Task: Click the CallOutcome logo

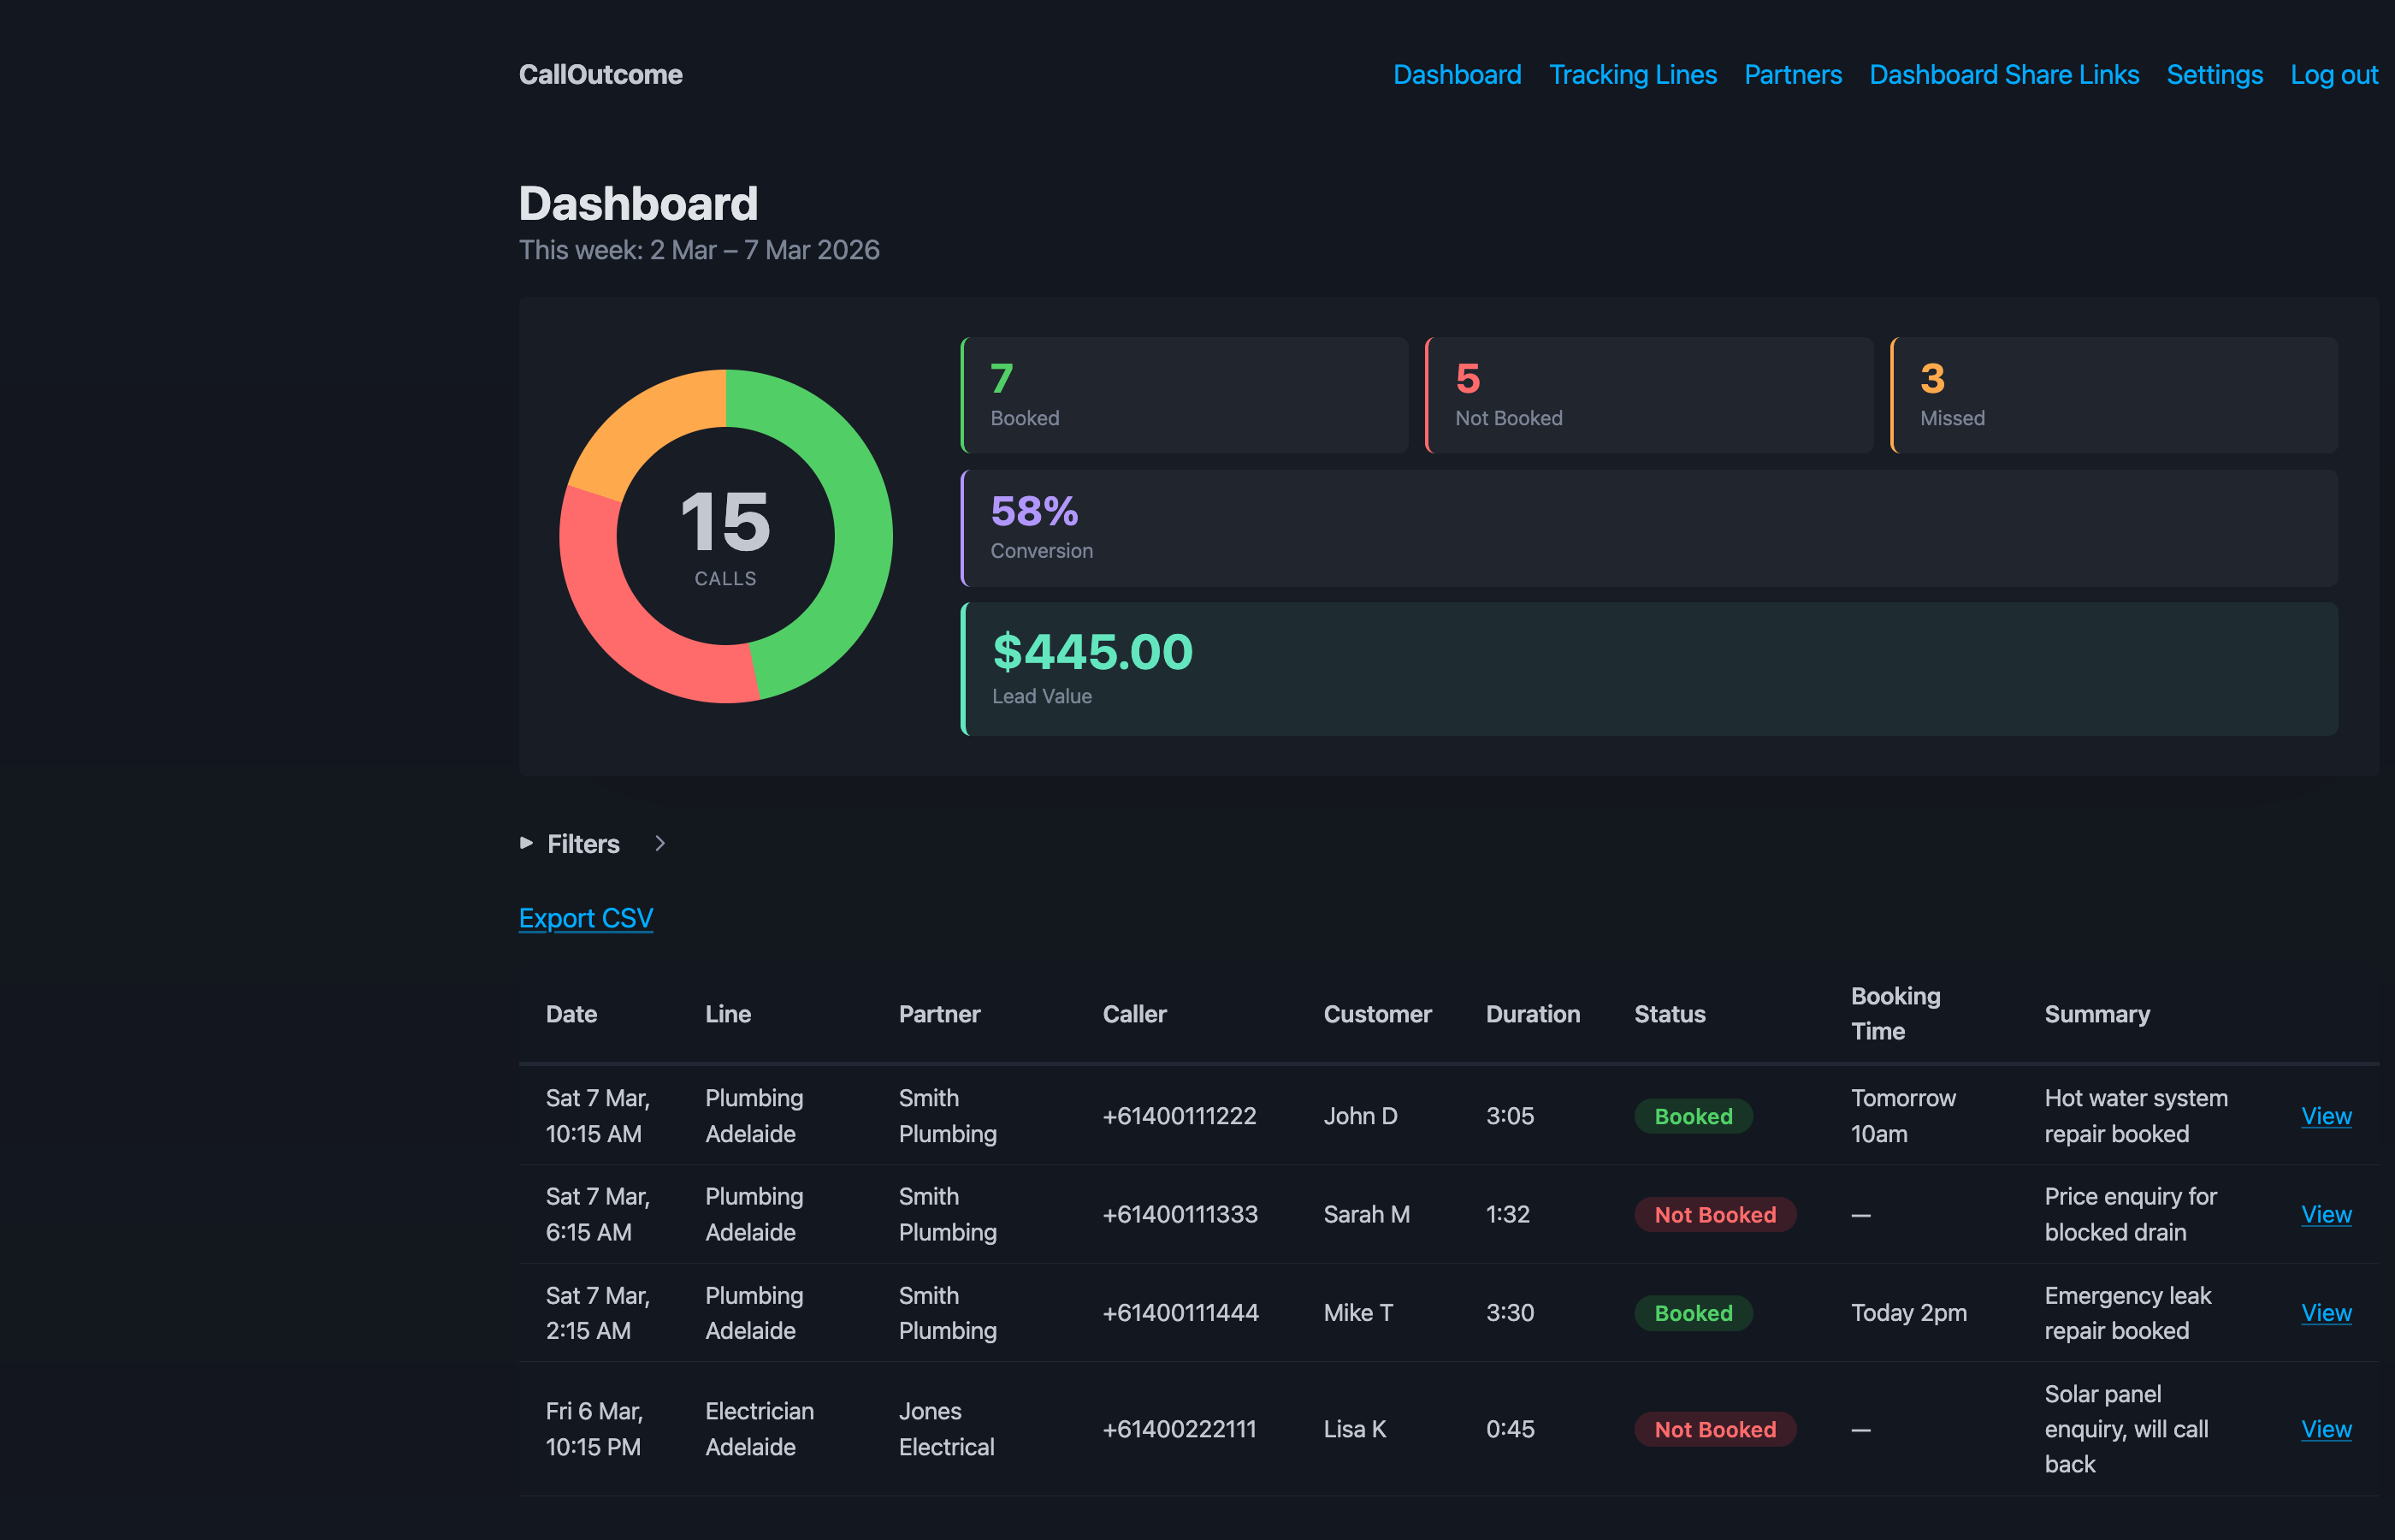Action: 600,74
